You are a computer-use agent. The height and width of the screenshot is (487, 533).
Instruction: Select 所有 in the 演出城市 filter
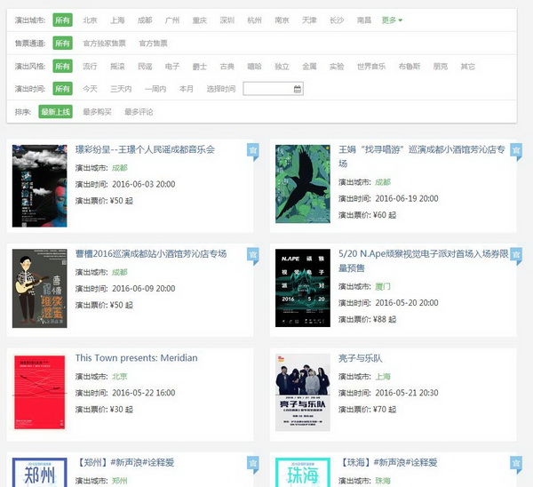click(x=62, y=20)
